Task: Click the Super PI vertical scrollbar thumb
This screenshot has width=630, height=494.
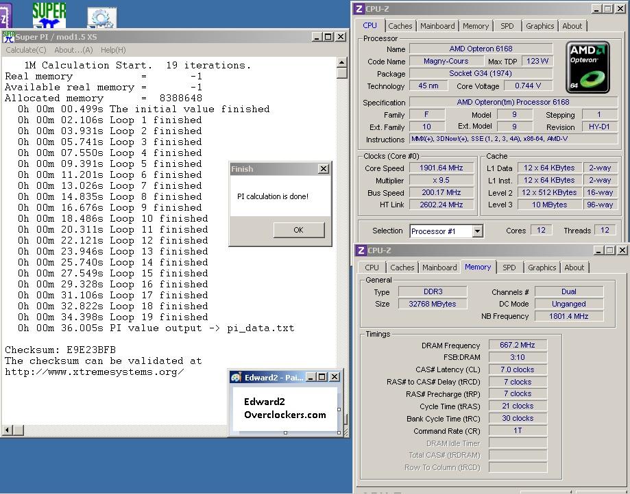Action: (x=341, y=73)
